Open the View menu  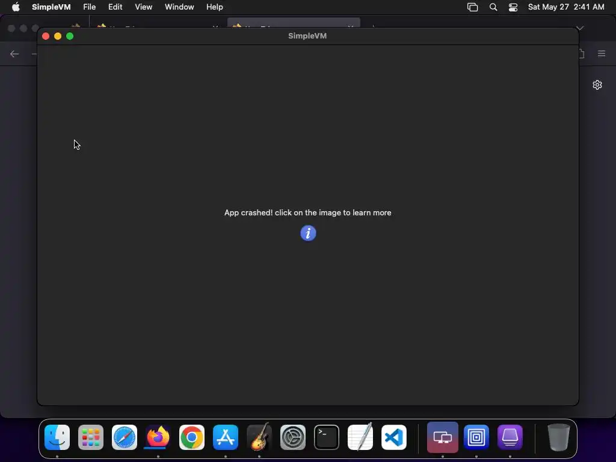click(x=143, y=7)
